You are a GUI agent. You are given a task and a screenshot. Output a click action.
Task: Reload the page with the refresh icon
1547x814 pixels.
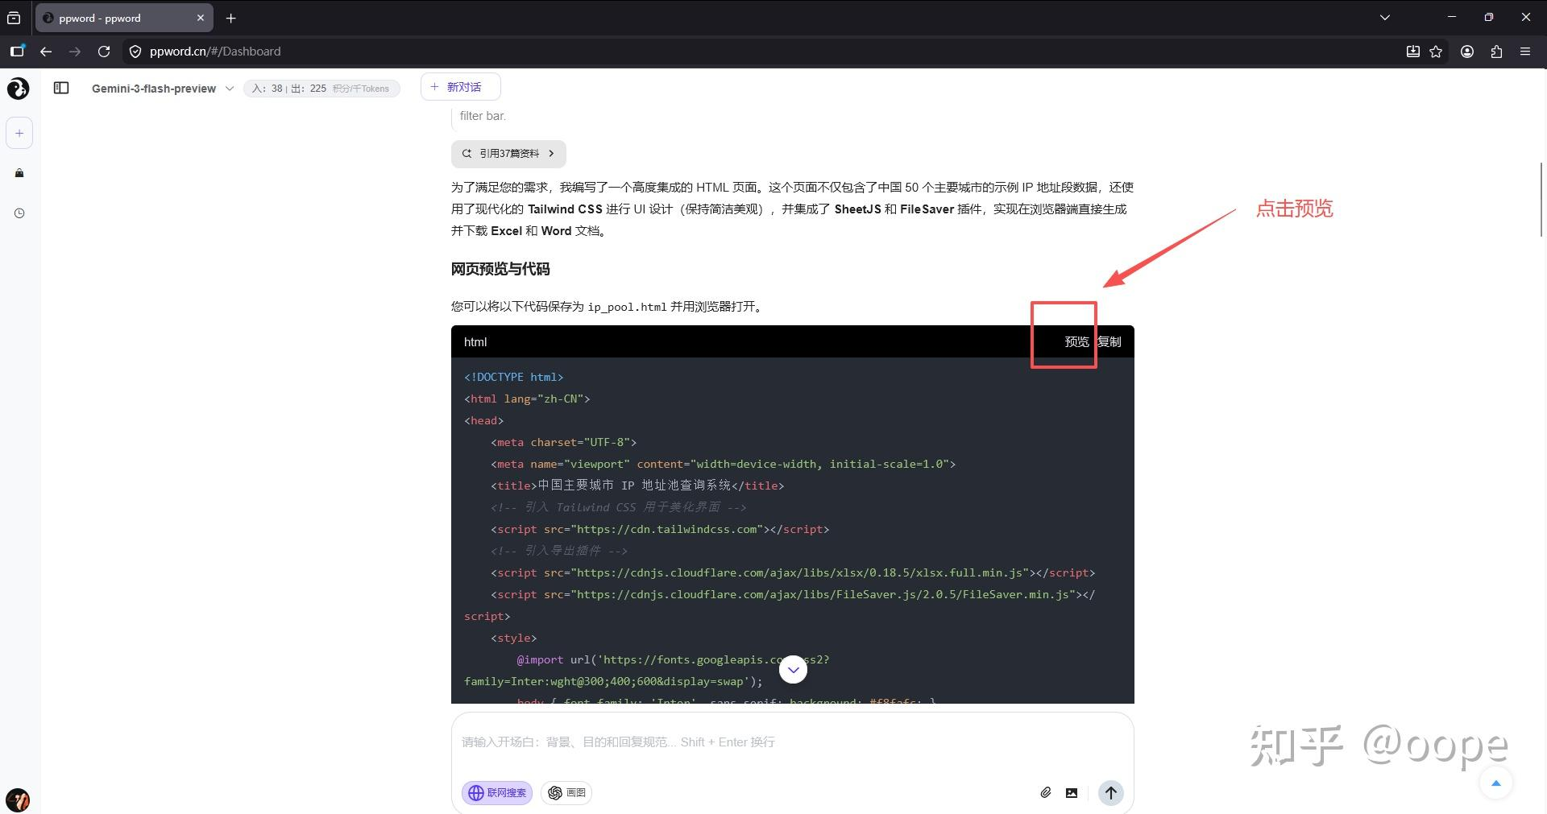click(104, 52)
